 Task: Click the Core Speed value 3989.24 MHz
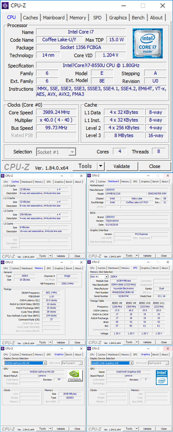tap(56, 112)
